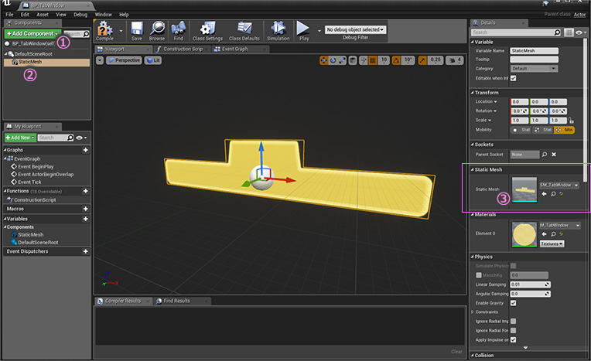The width and height of the screenshot is (591, 361).
Task: Toggle surface snapping icon in viewport
Action: [364, 60]
